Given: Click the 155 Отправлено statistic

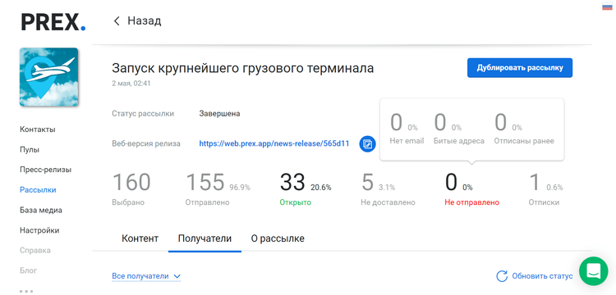Looking at the screenshot, I should [x=218, y=188].
